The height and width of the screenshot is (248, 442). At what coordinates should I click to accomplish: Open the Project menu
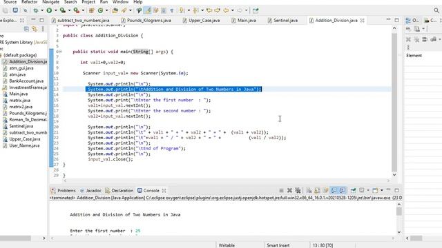[x=88, y=2]
